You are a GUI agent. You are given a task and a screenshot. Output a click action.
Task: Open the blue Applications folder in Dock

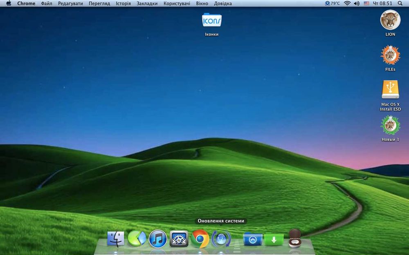(x=253, y=239)
